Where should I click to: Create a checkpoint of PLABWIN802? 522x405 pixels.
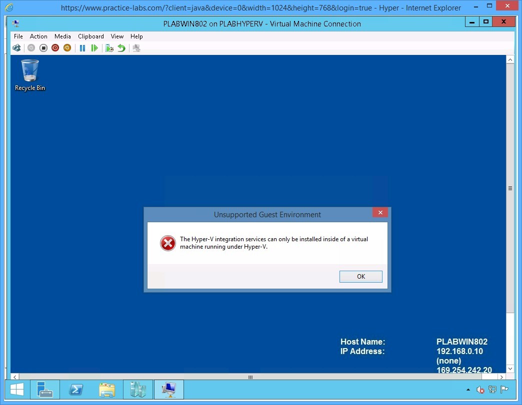[x=109, y=47]
